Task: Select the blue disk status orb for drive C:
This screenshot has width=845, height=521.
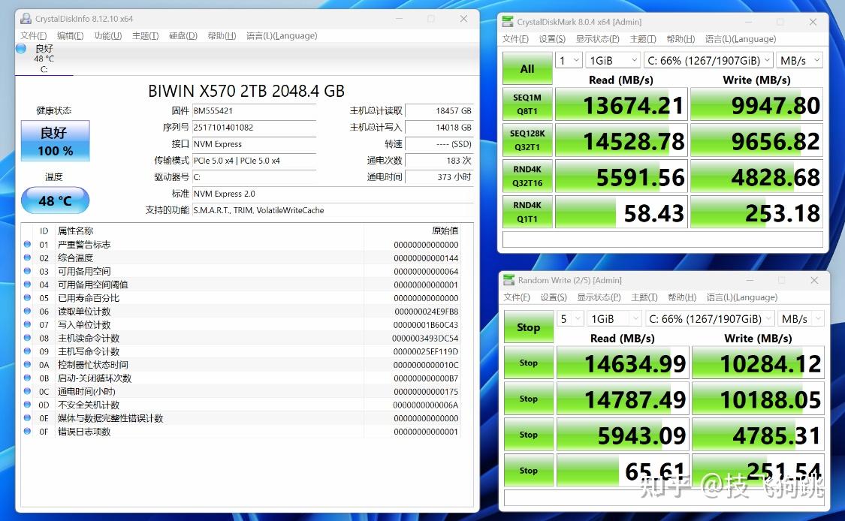Action: coord(22,49)
